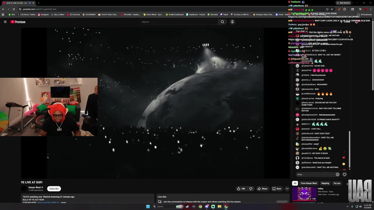This screenshot has width=374, height=210.
Task: Reload the current page
Action: (x=13, y=9)
